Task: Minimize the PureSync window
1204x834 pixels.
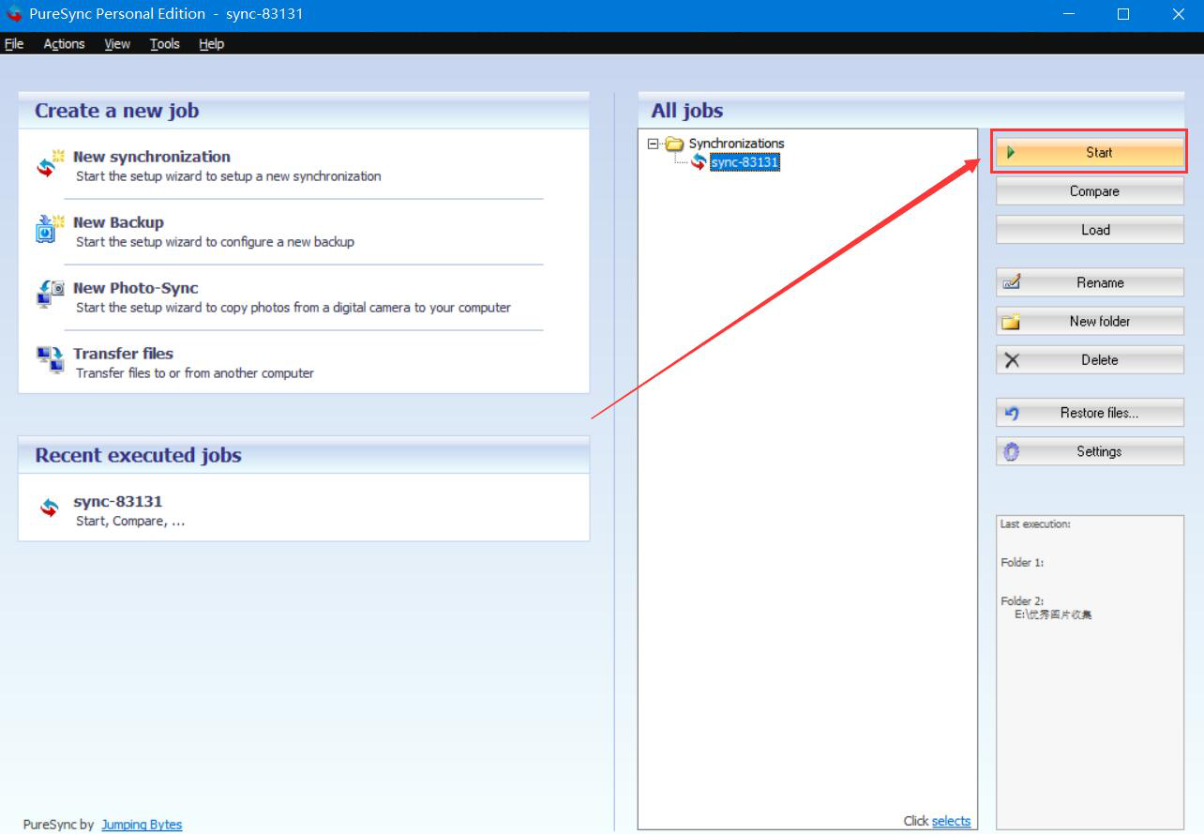Action: 1067,14
